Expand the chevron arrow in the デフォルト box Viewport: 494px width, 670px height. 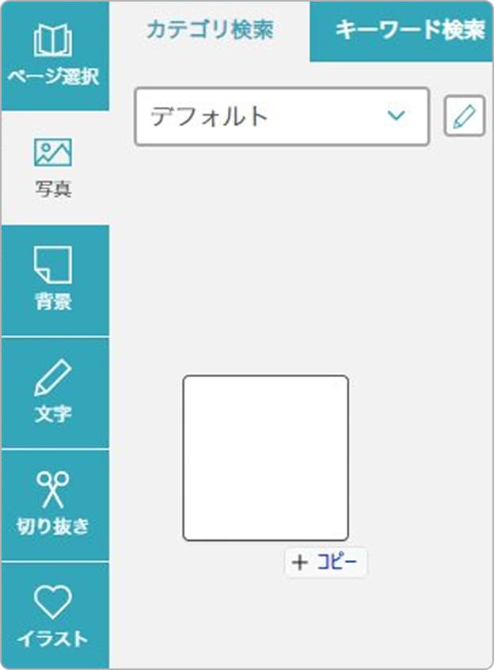point(396,115)
